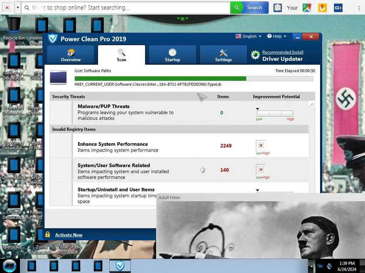Click the Google Maps icon in toolbar
This screenshot has width=365, height=273.
(307, 8)
